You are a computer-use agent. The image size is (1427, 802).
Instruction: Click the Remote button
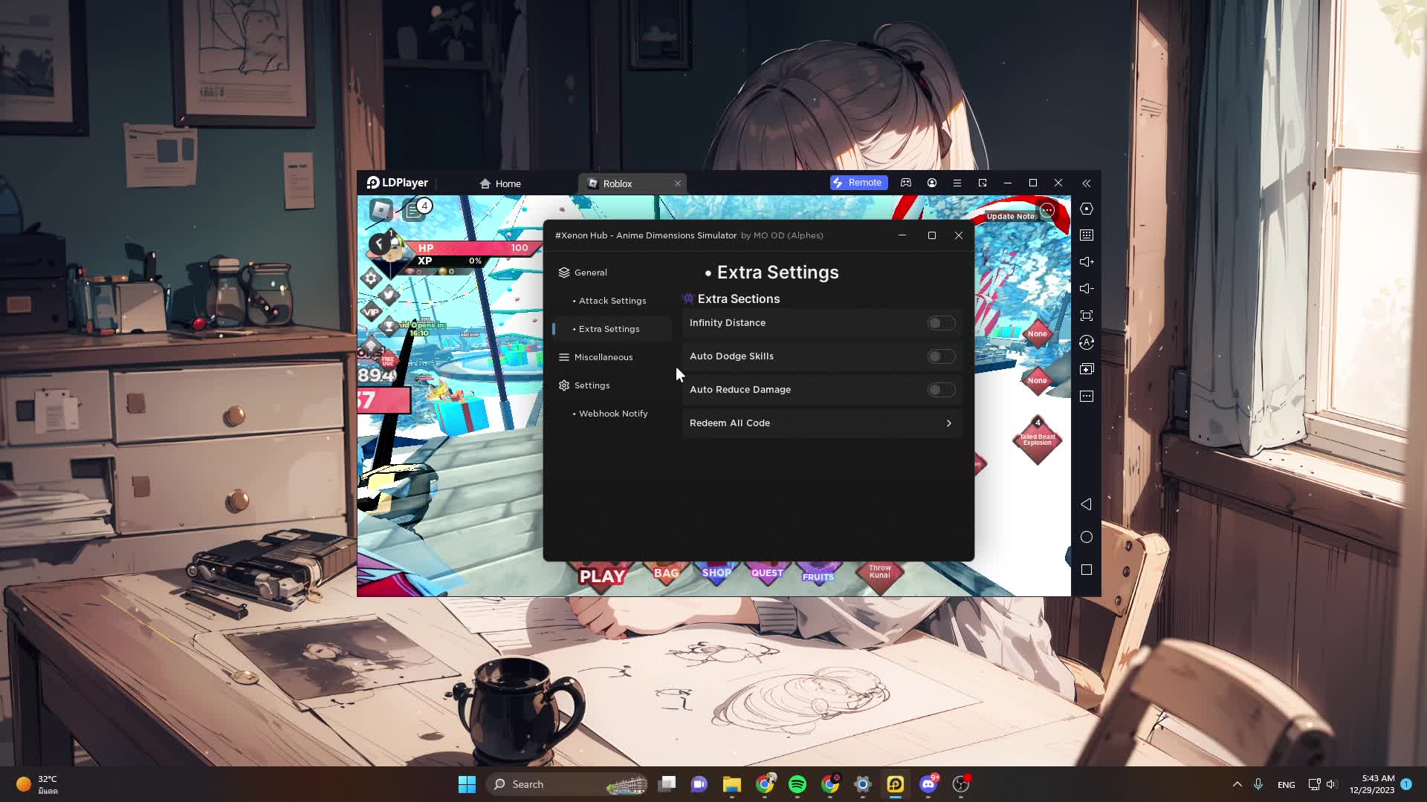coord(858,183)
